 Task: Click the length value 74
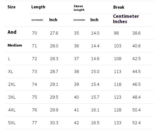[34, 84]
